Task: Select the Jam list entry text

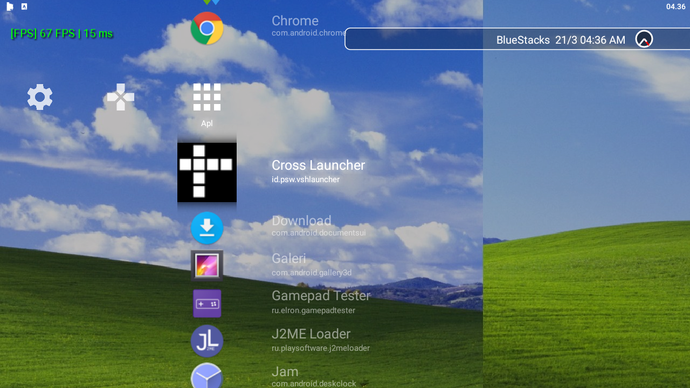Action: coord(285,372)
